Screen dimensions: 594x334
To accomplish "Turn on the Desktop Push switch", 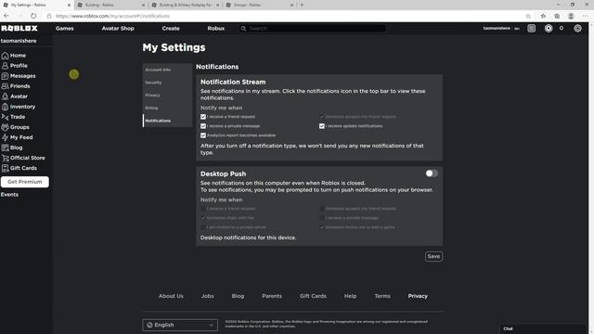I will [432, 173].
